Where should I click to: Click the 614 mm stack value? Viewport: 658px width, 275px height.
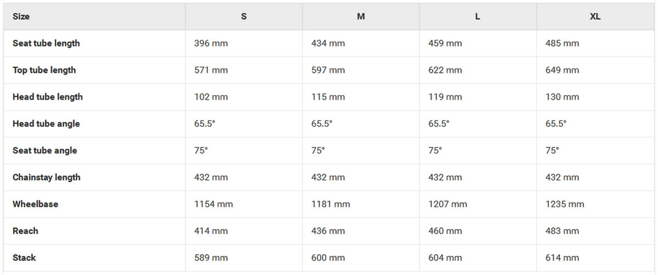tap(562, 258)
